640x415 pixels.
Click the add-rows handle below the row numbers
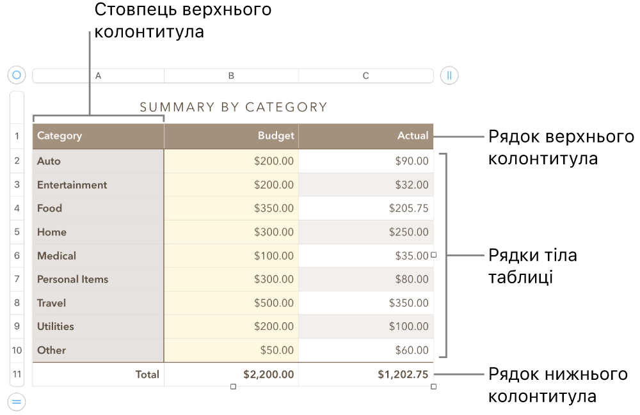[x=17, y=401]
